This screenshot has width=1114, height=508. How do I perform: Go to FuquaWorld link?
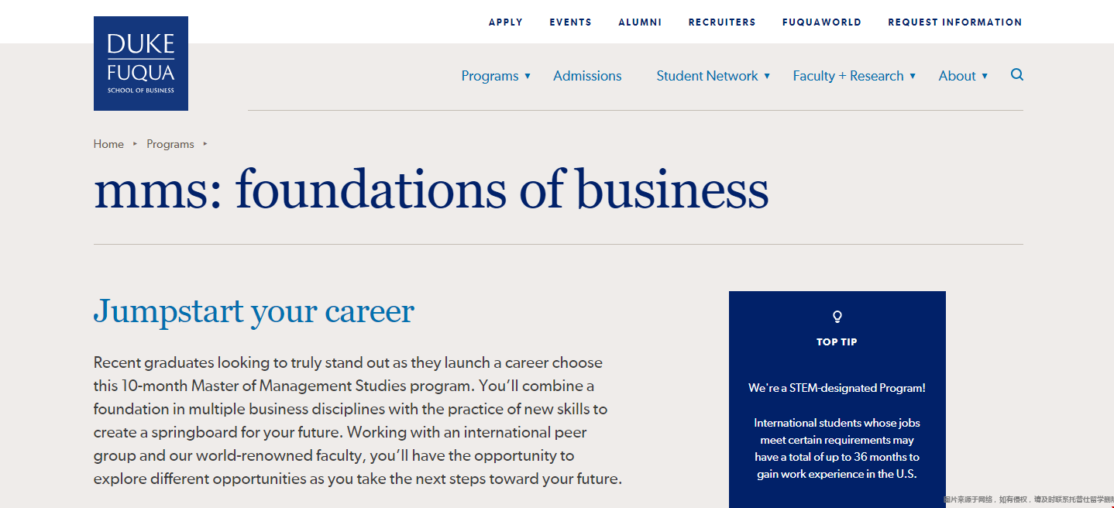[x=822, y=22]
